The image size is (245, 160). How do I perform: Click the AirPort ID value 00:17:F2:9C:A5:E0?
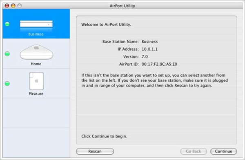tap(159, 64)
